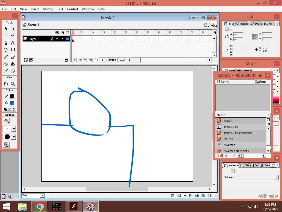Select the Brush tool
This screenshot has height=212, width=282.
(x=13, y=57)
